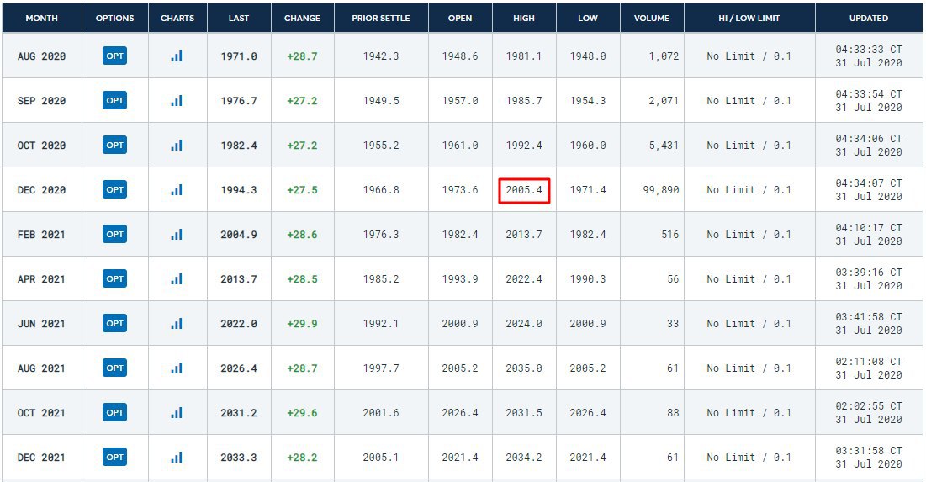926x482 pixels.
Task: Click the OPT button for JUN 2021
Action: point(114,324)
